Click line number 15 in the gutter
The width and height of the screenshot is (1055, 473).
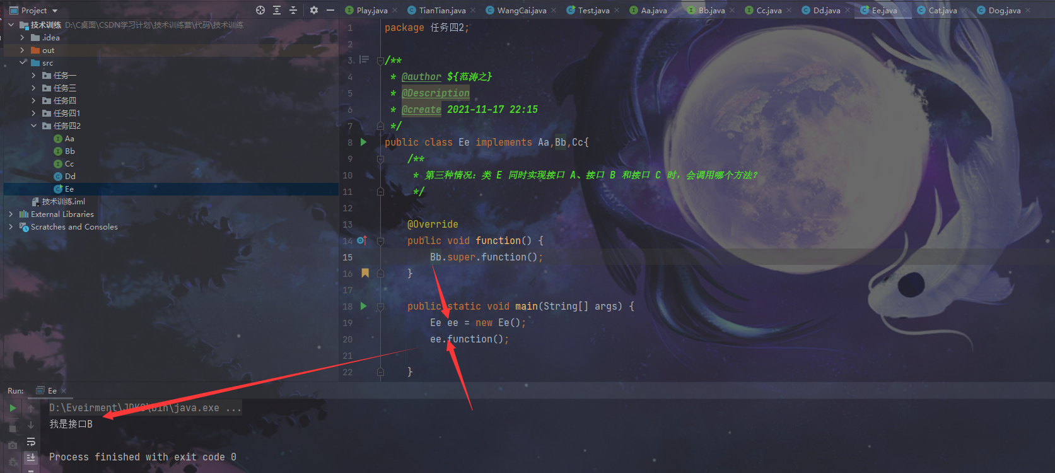pyautogui.click(x=347, y=257)
